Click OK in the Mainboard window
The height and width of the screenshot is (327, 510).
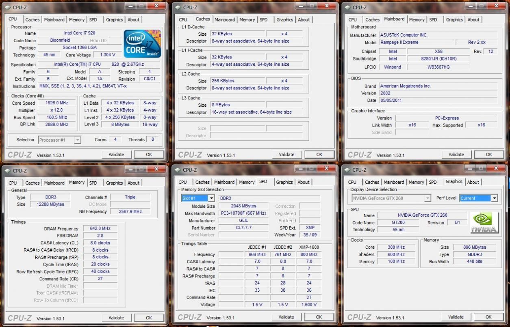click(x=488, y=154)
